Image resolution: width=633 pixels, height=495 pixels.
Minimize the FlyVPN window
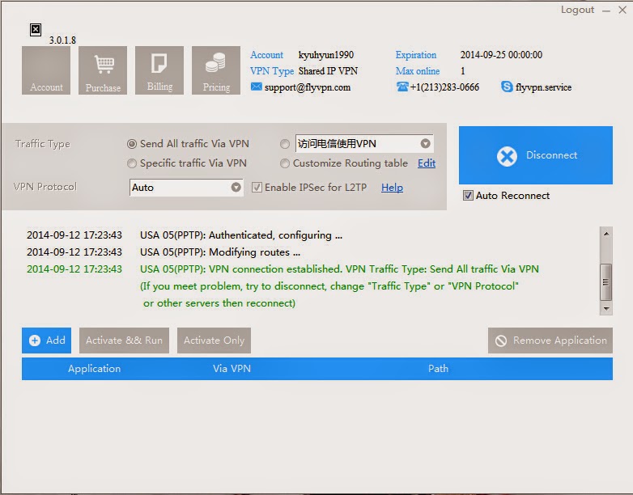tap(606, 11)
